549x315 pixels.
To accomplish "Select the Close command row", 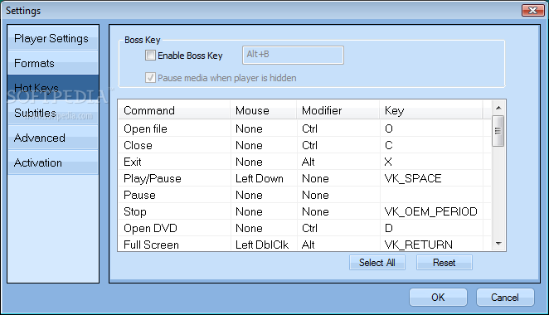I will (x=304, y=145).
